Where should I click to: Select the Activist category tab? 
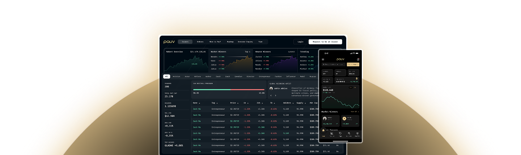(177, 76)
